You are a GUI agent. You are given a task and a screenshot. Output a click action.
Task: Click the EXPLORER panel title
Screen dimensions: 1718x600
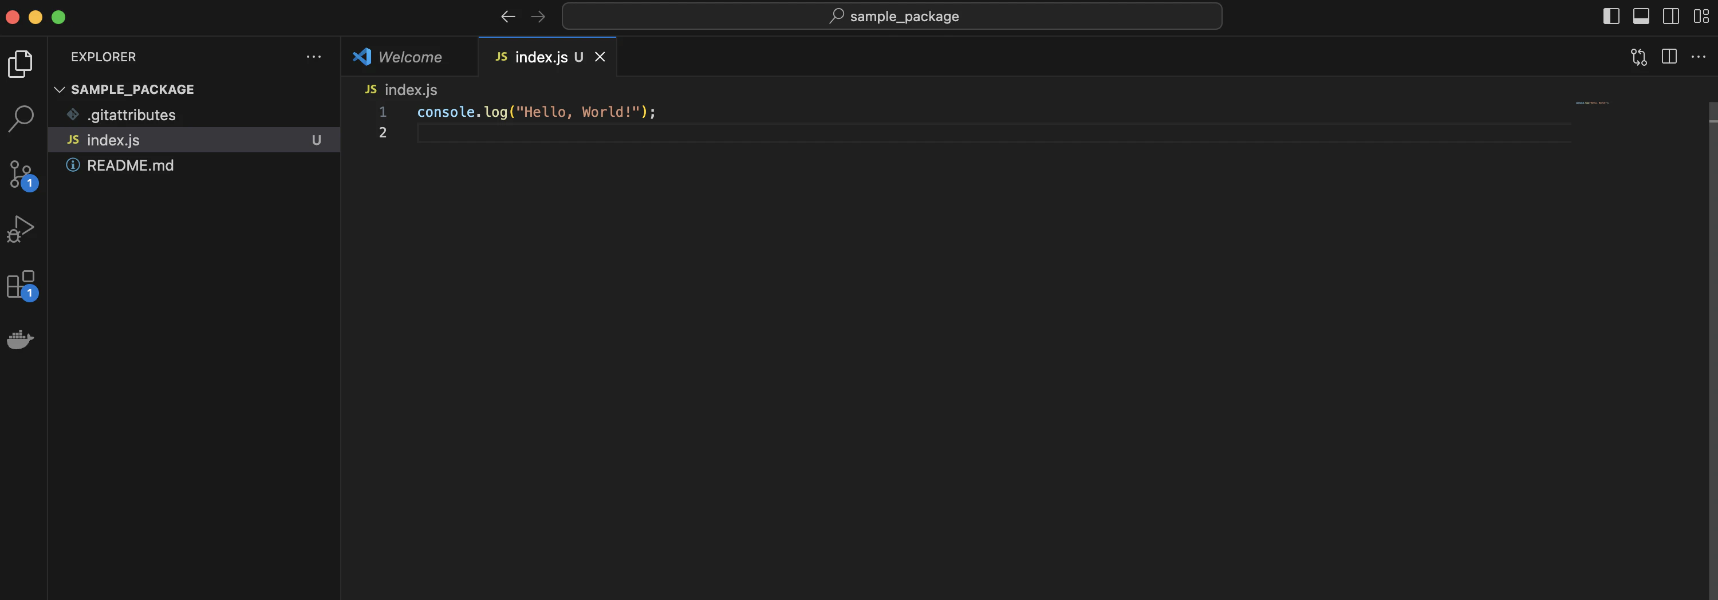(x=104, y=57)
